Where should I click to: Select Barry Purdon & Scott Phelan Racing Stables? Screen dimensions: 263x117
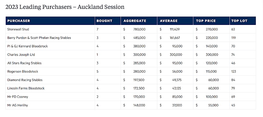39,38
